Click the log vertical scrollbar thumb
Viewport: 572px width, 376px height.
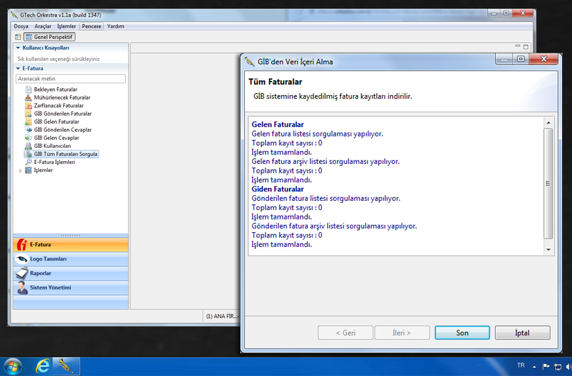(549, 183)
